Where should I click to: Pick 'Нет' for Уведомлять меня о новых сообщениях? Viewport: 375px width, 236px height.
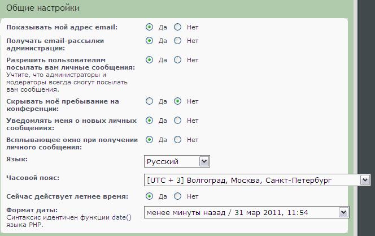[178, 121]
